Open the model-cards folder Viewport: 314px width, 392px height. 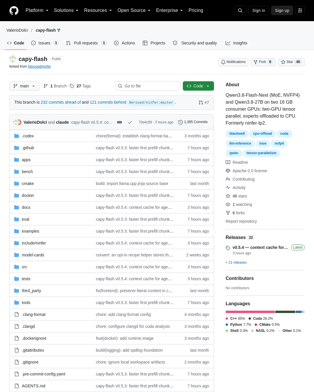pos(33,255)
